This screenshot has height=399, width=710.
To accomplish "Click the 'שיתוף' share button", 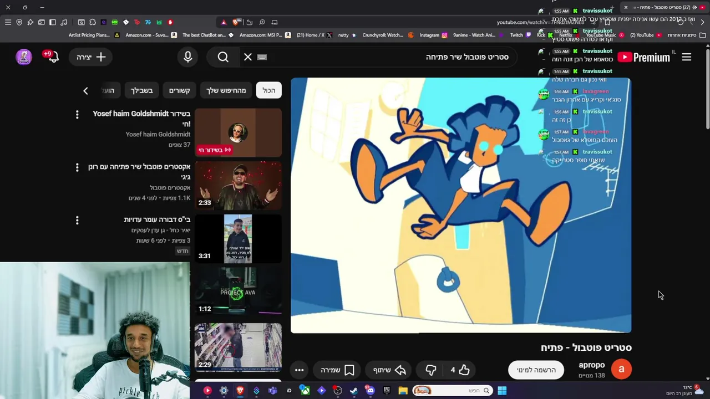I will point(389,370).
